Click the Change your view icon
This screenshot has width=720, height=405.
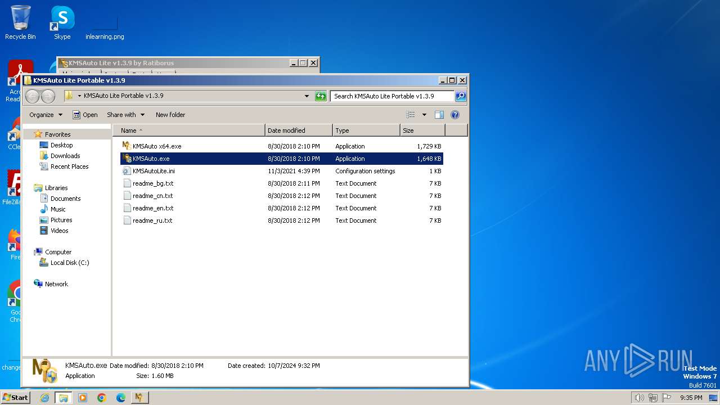(411, 115)
